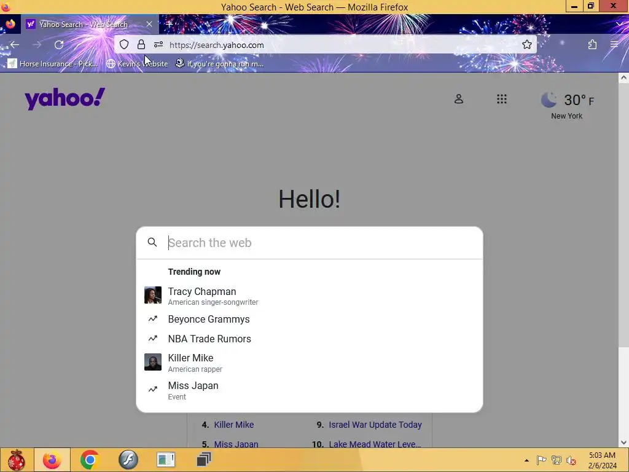Viewport: 629px width, 472px height.
Task: Open a new tab with the plus button
Action: coord(169,25)
